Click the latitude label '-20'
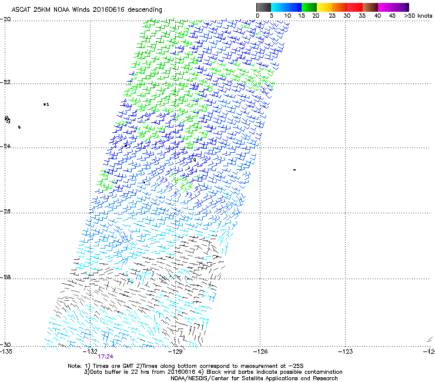The height and width of the screenshot is (382, 435). pos(5,19)
